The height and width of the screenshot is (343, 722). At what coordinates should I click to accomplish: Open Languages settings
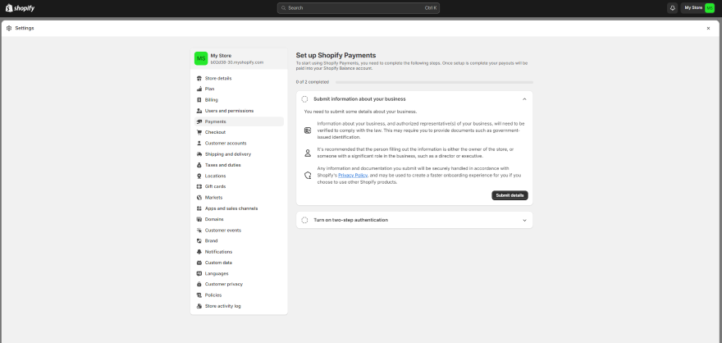[239, 273]
